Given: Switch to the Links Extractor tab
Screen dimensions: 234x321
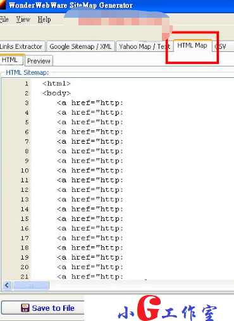Looking at the screenshot, I should point(22,46).
